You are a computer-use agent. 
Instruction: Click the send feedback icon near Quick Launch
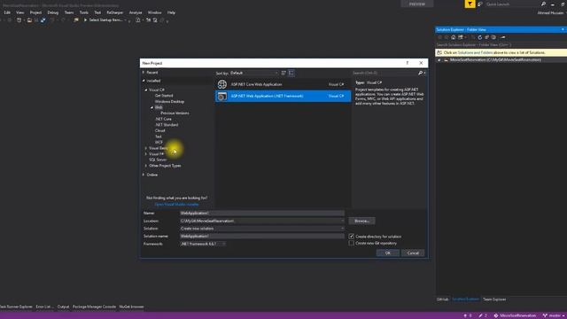click(480, 4)
